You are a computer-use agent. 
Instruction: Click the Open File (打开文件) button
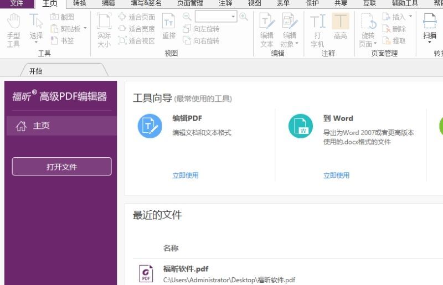(x=61, y=167)
